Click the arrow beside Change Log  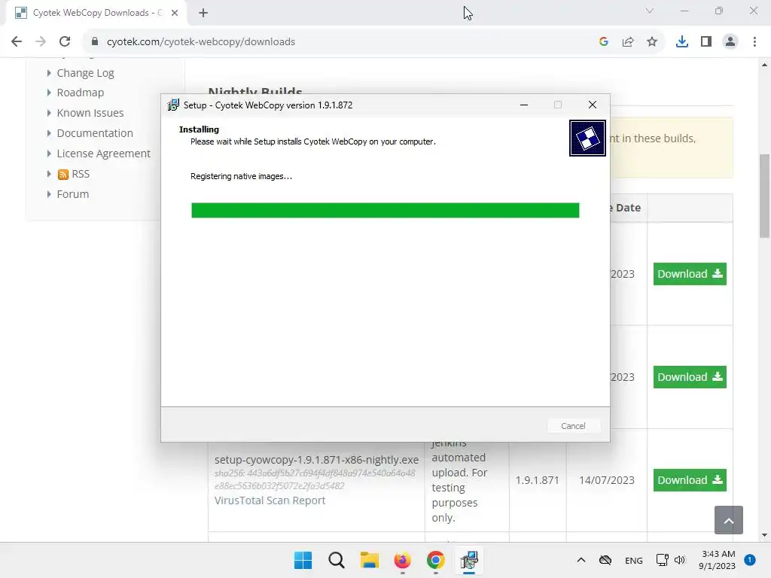pos(49,73)
